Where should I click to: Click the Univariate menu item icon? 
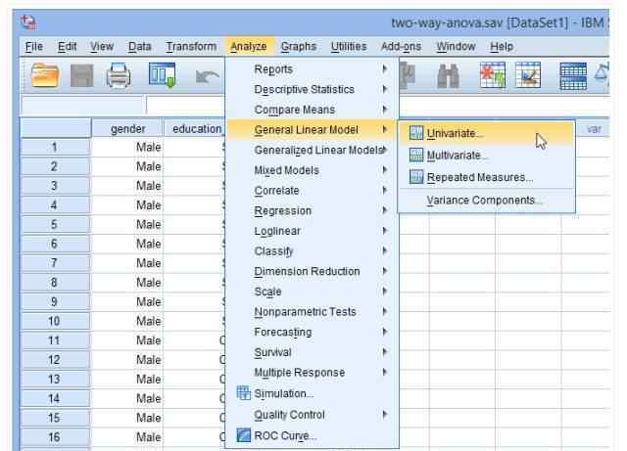415,133
